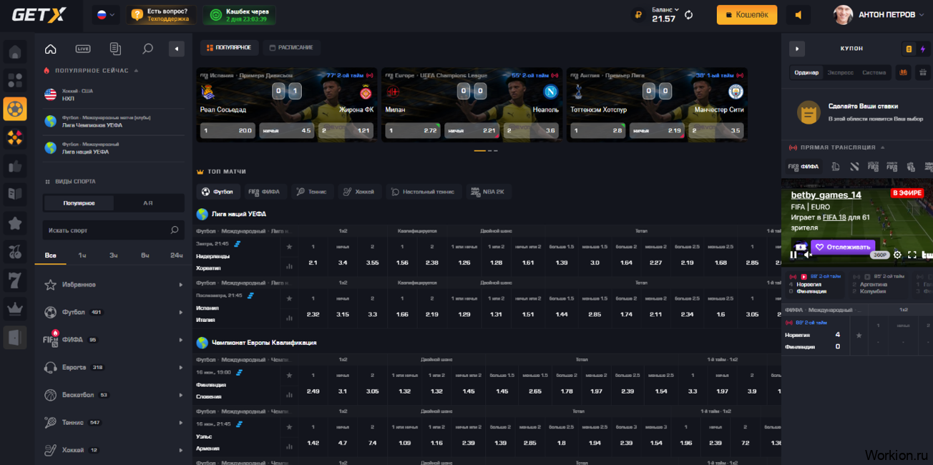Collapse Прямая трансляция section
The width and height of the screenshot is (933, 465).
click(836, 147)
